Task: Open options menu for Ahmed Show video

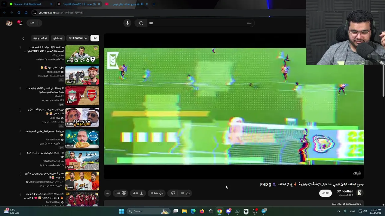Action: tap(20, 132)
